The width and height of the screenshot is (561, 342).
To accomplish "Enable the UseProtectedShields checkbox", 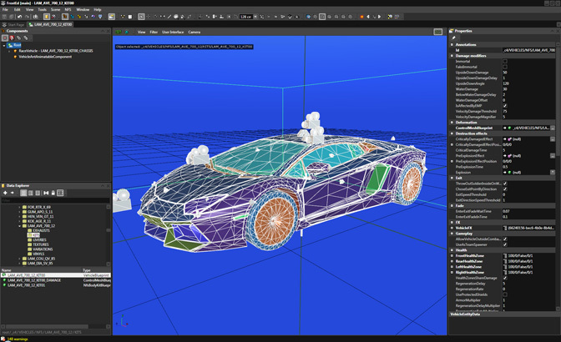I will point(505,294).
